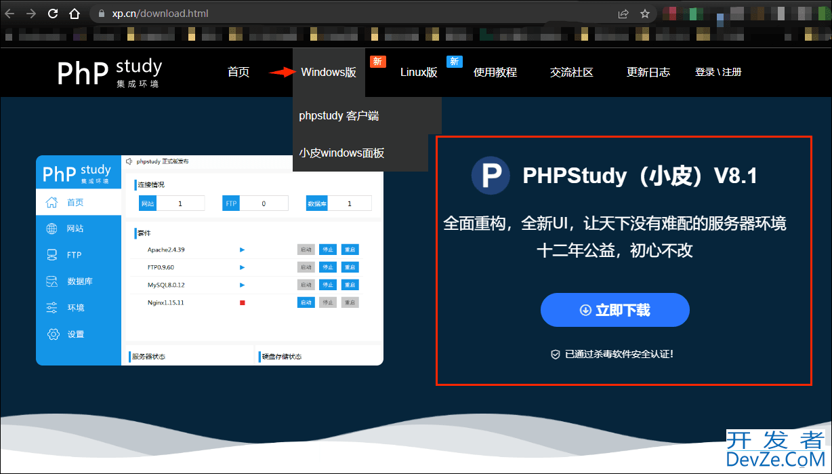Click the MySQL8.0.12 running play indicator
832x474 pixels.
click(x=242, y=285)
